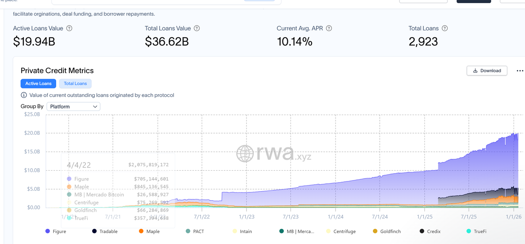Viewport: 525px width, 244px height.
Task: Click the Credix black legend color dot
Action: tap(422, 231)
